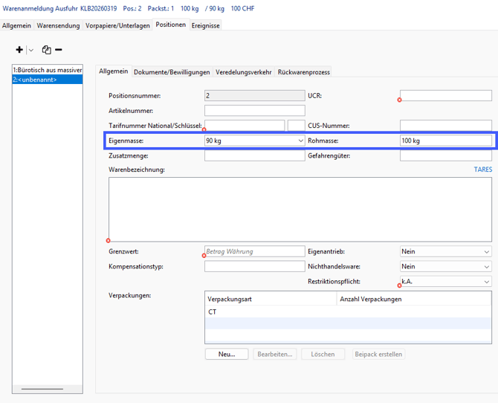
Task: Select position 1 Bürotisch in list
Action: 47,70
